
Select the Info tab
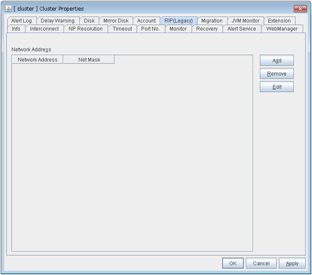[x=16, y=29]
